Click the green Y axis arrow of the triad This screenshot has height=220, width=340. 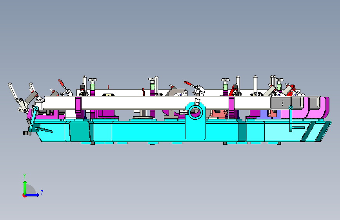tap(25, 187)
